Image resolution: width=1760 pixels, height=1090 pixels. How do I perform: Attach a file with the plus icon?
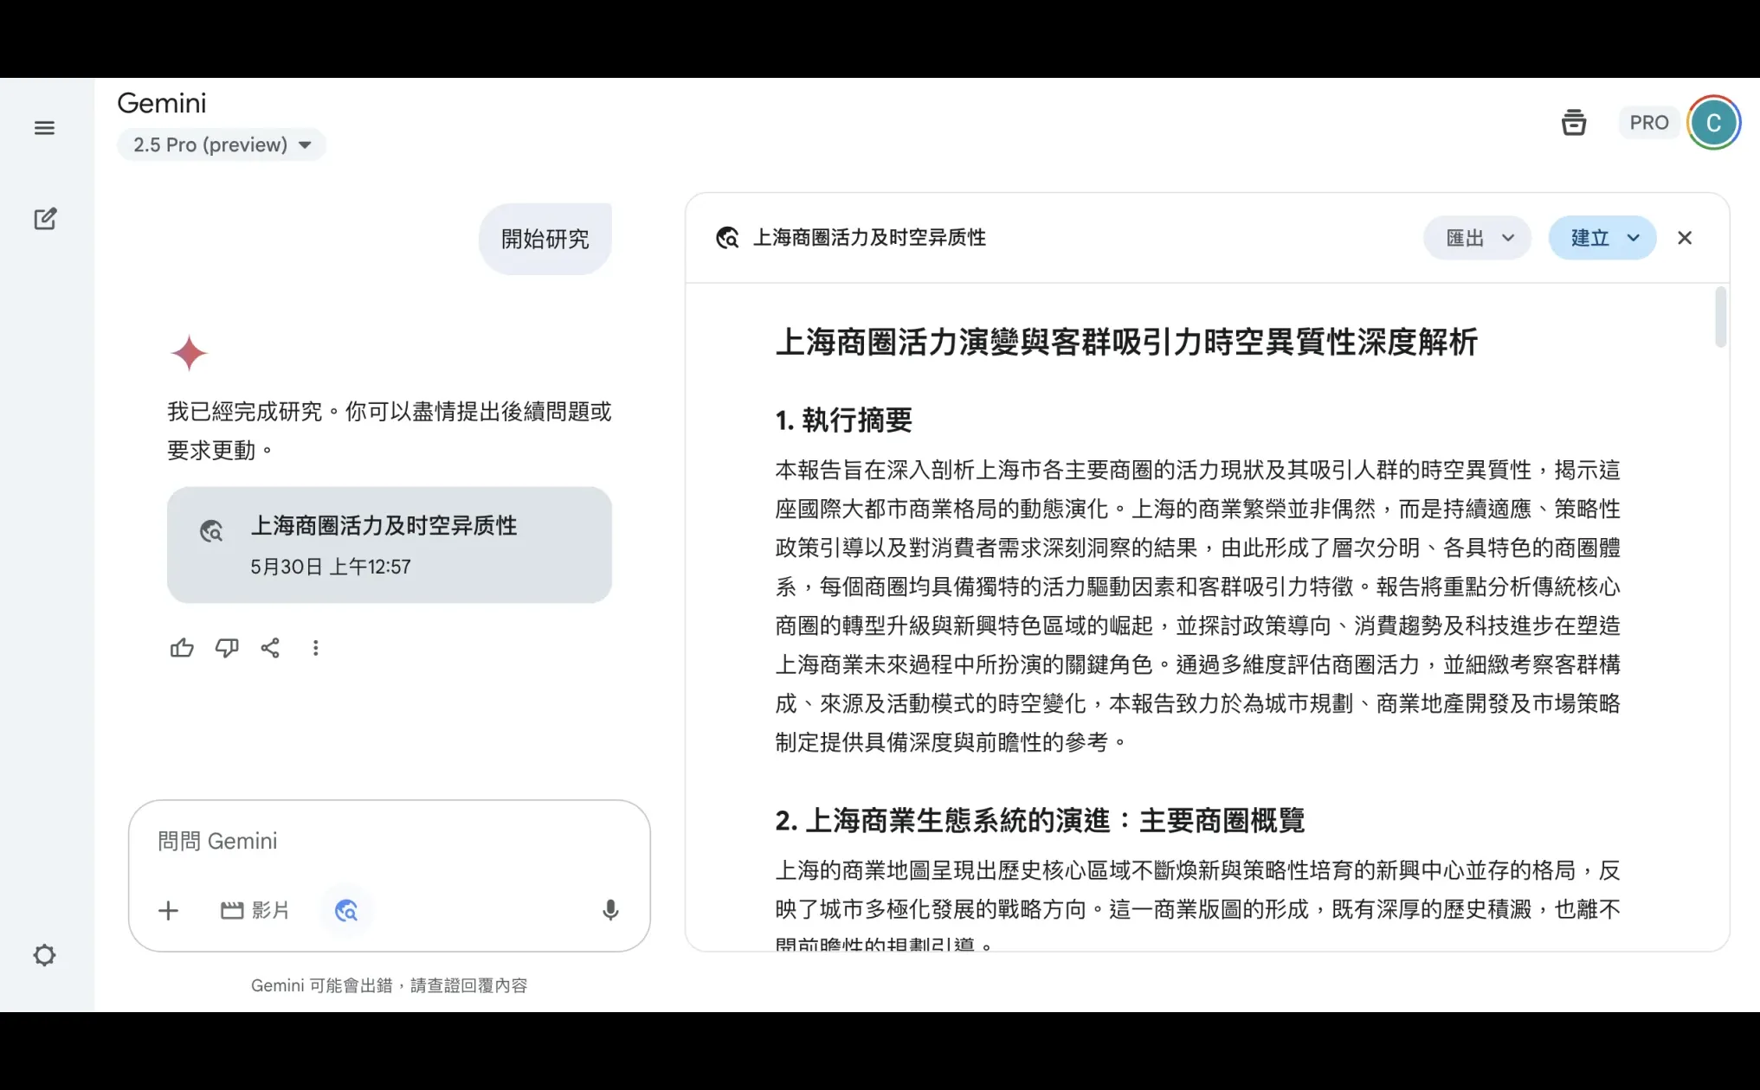click(x=168, y=910)
